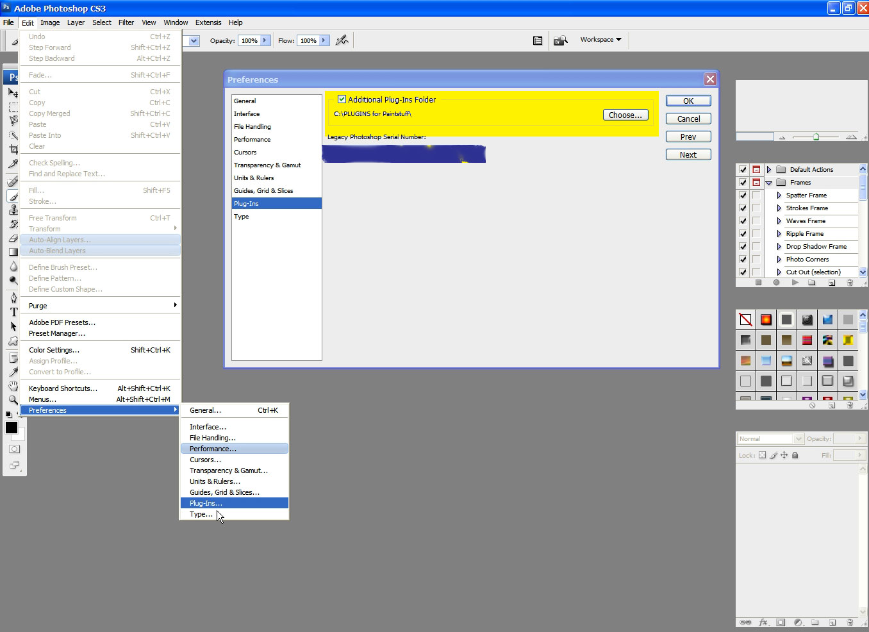Image resolution: width=869 pixels, height=632 pixels.
Task: Select the Path Selection tool
Action: tap(13, 326)
